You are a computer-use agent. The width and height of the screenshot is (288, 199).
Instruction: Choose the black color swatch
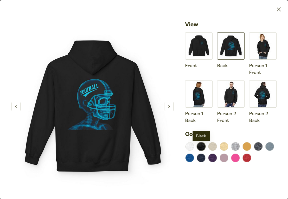[x=201, y=146]
